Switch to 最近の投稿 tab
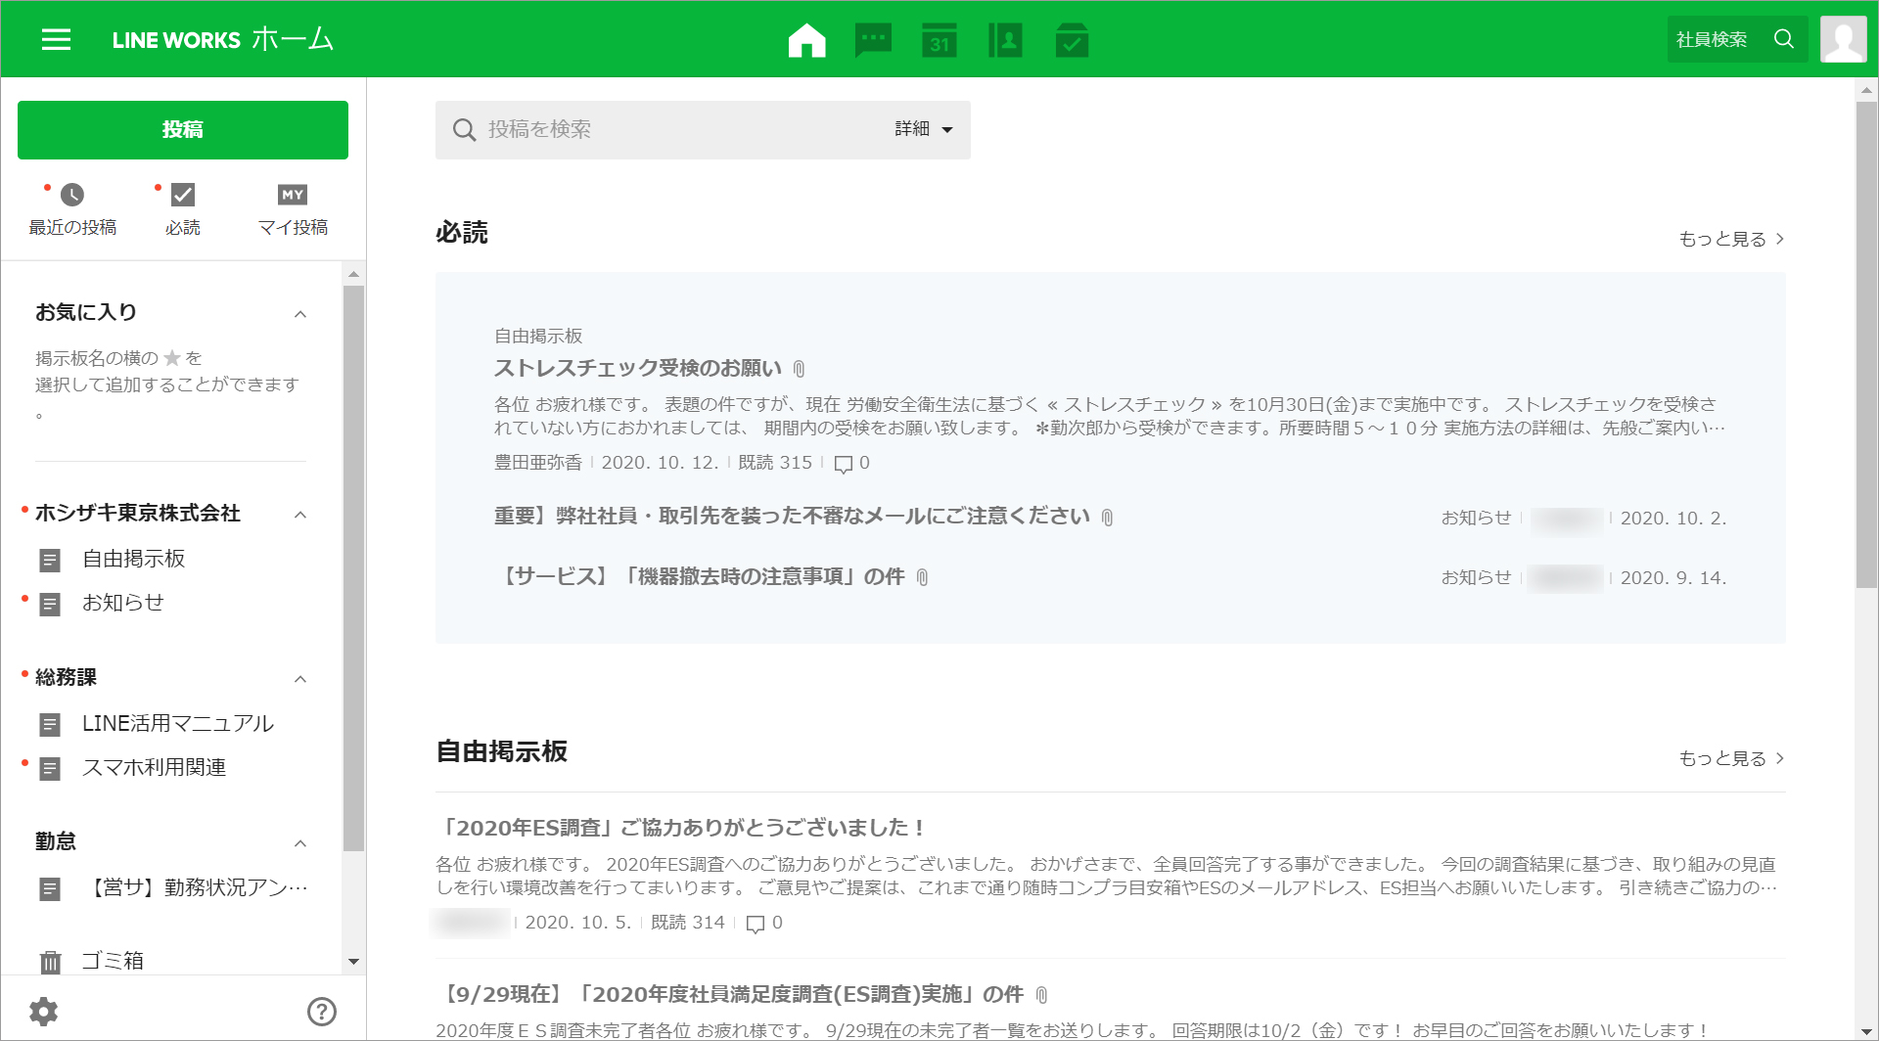Image resolution: width=1879 pixels, height=1041 pixels. (x=72, y=209)
